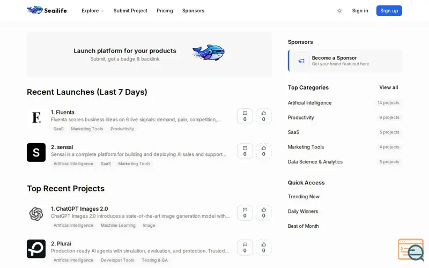
Task: Open the Fluenta logo thumbnail
Action: pyautogui.click(x=36, y=117)
